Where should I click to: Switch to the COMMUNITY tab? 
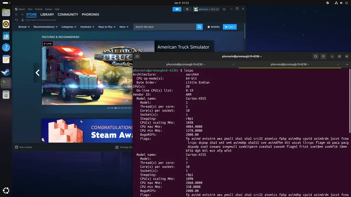coord(68,14)
